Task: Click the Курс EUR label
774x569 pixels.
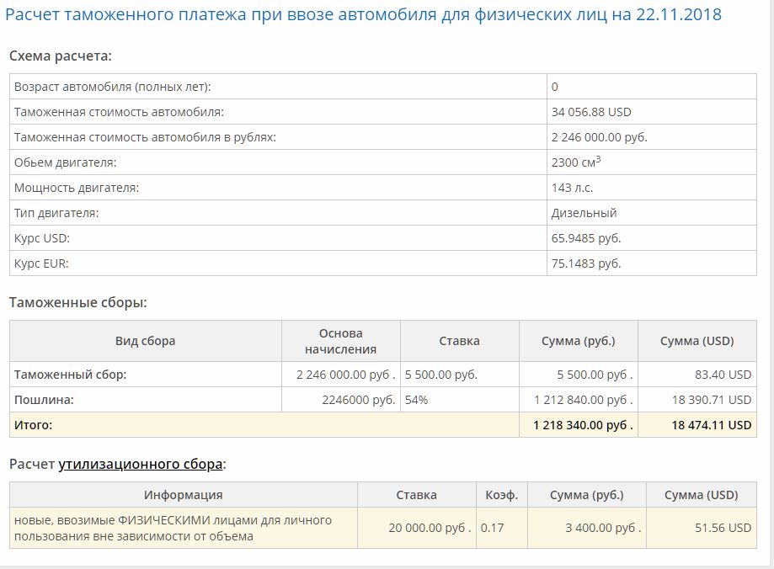Action: point(41,263)
